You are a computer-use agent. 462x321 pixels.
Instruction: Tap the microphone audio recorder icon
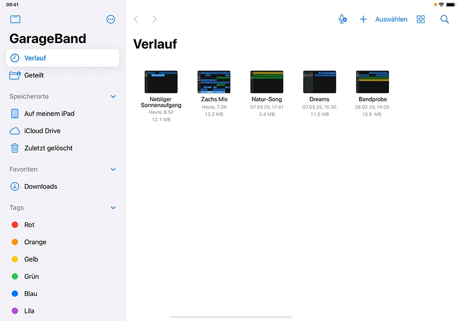pyautogui.click(x=343, y=19)
